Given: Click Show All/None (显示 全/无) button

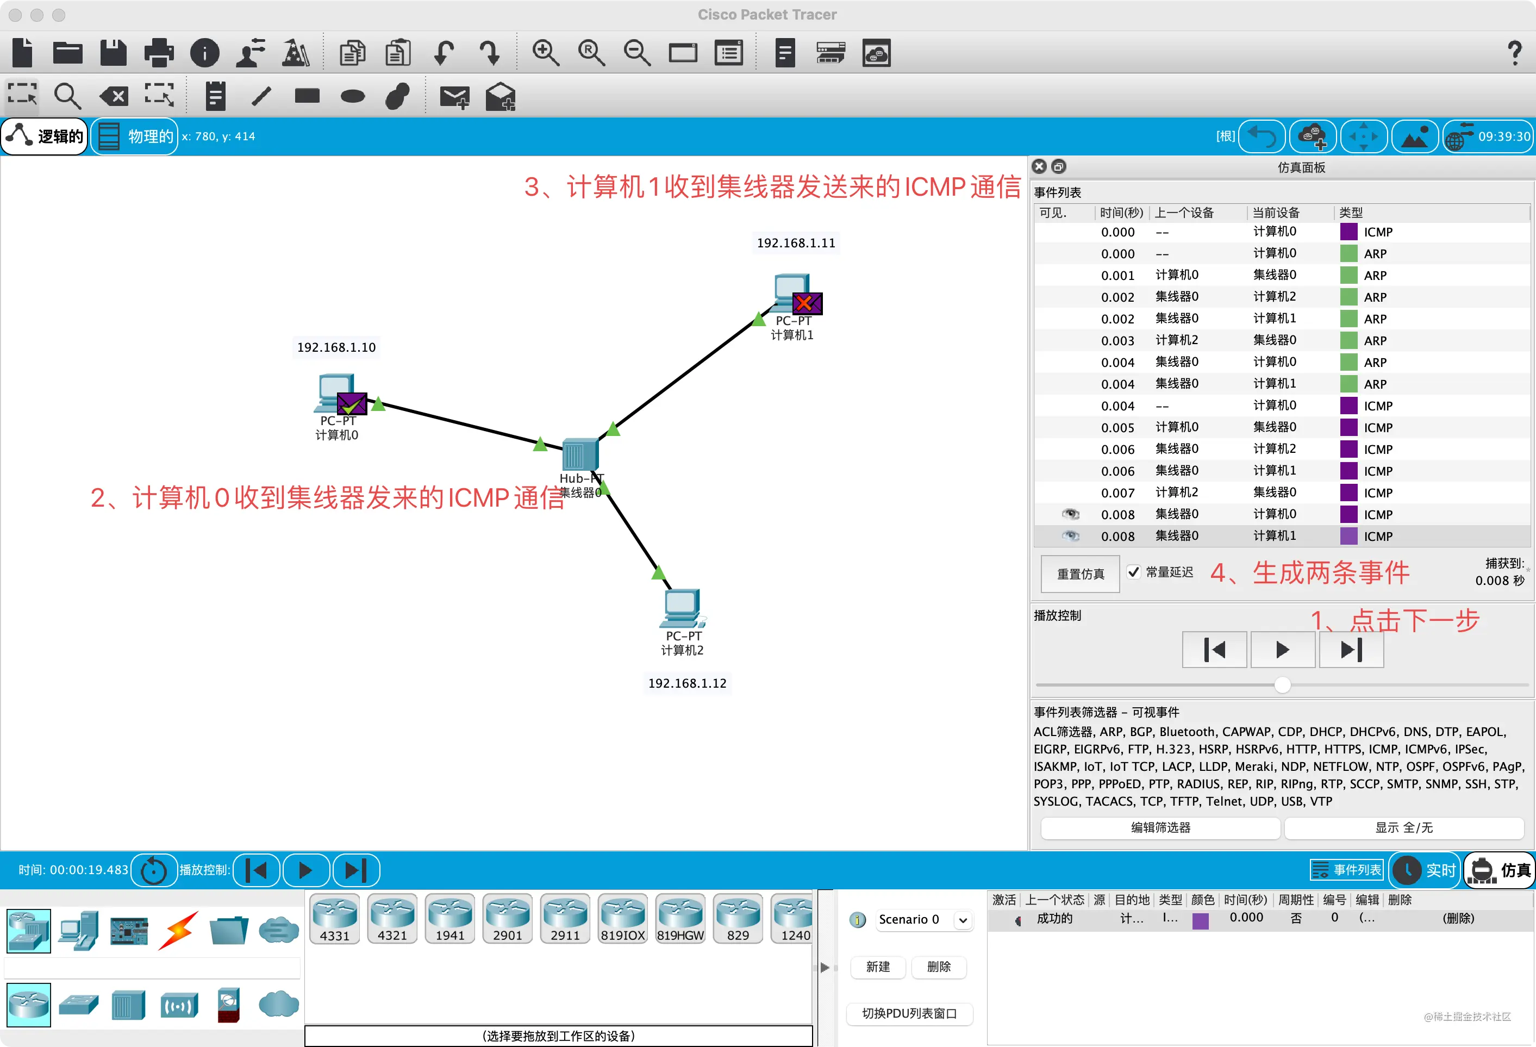Looking at the screenshot, I should point(1404,827).
